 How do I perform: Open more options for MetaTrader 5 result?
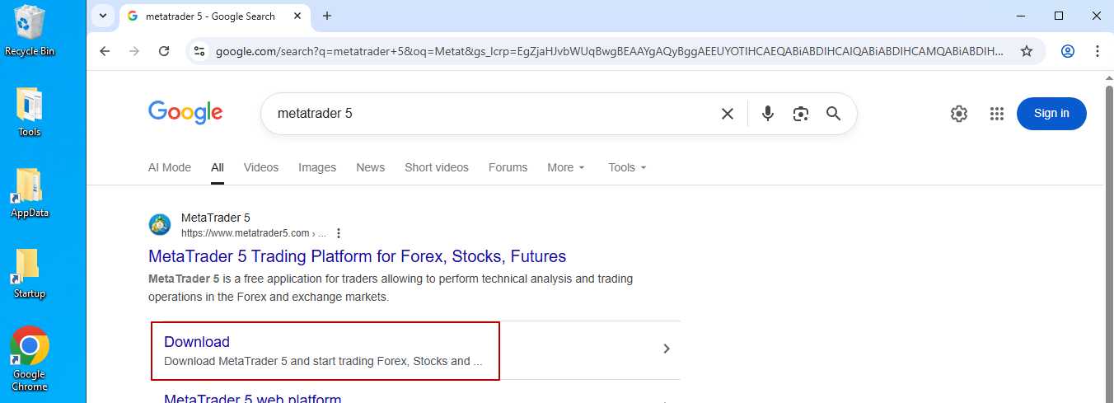(x=339, y=233)
